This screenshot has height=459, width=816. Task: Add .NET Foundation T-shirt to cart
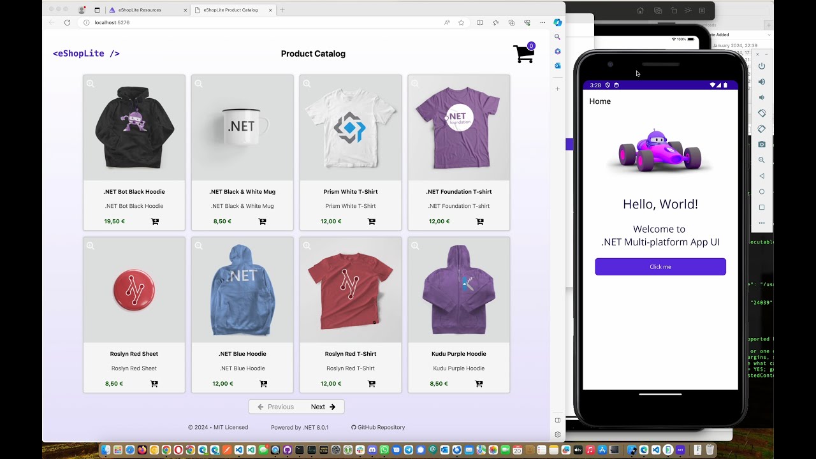click(480, 222)
